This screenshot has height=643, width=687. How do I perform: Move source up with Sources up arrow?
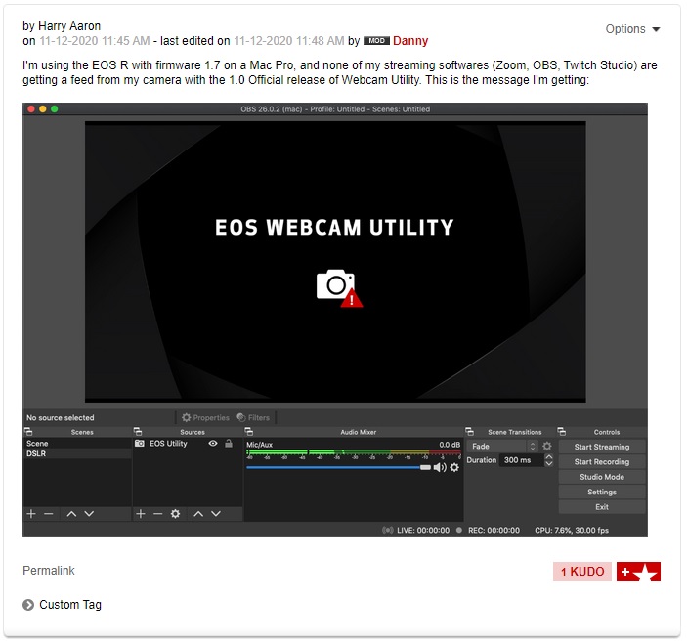(198, 514)
